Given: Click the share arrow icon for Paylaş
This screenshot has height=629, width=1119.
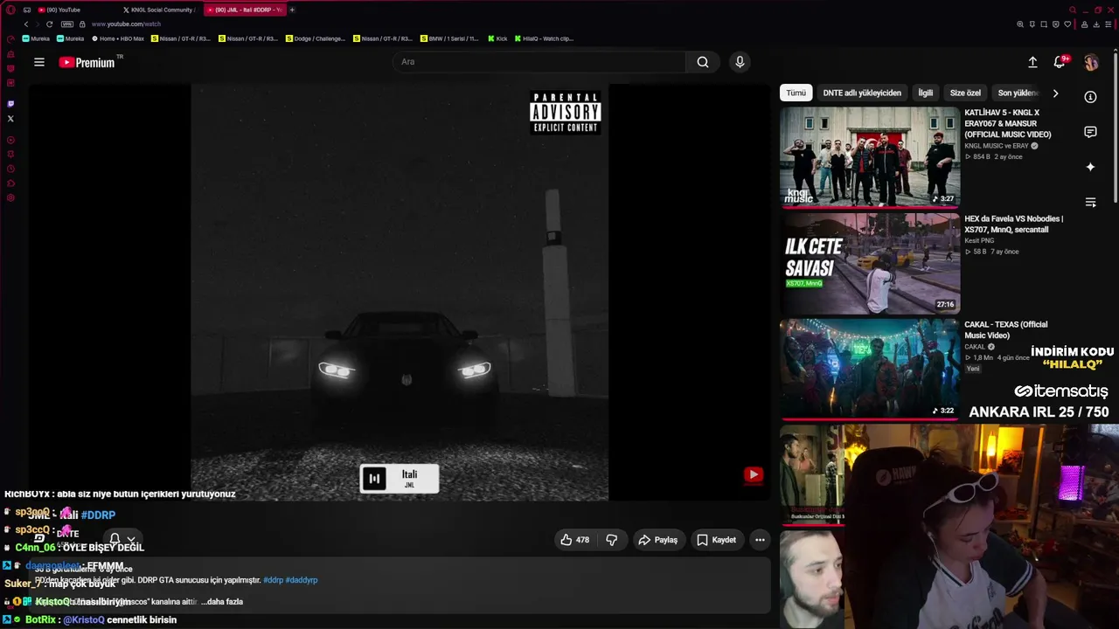Looking at the screenshot, I should 644,540.
